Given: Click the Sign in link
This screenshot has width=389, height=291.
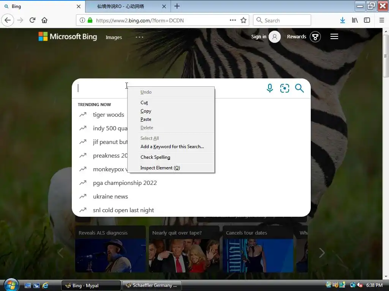Looking at the screenshot, I should [258, 37].
